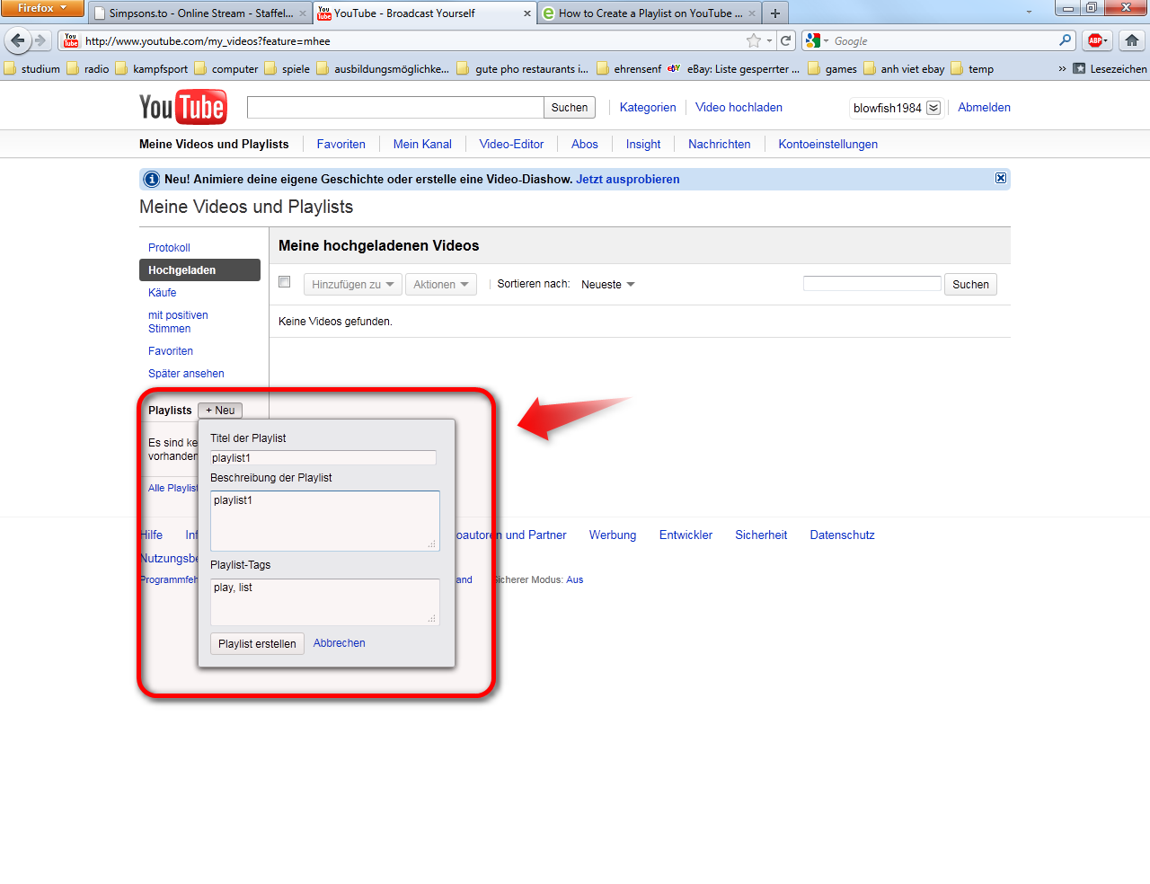Expand the Hinzufügen zu dropdown

[352, 285]
